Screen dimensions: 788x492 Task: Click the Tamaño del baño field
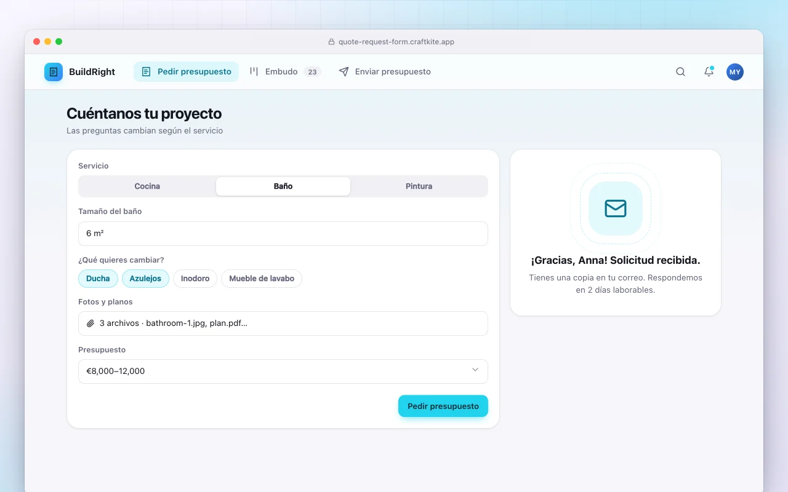[x=283, y=234]
